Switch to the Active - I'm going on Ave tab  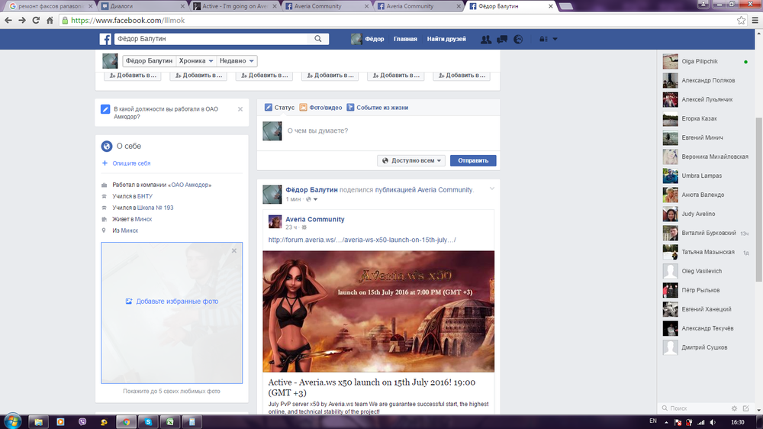[234, 6]
